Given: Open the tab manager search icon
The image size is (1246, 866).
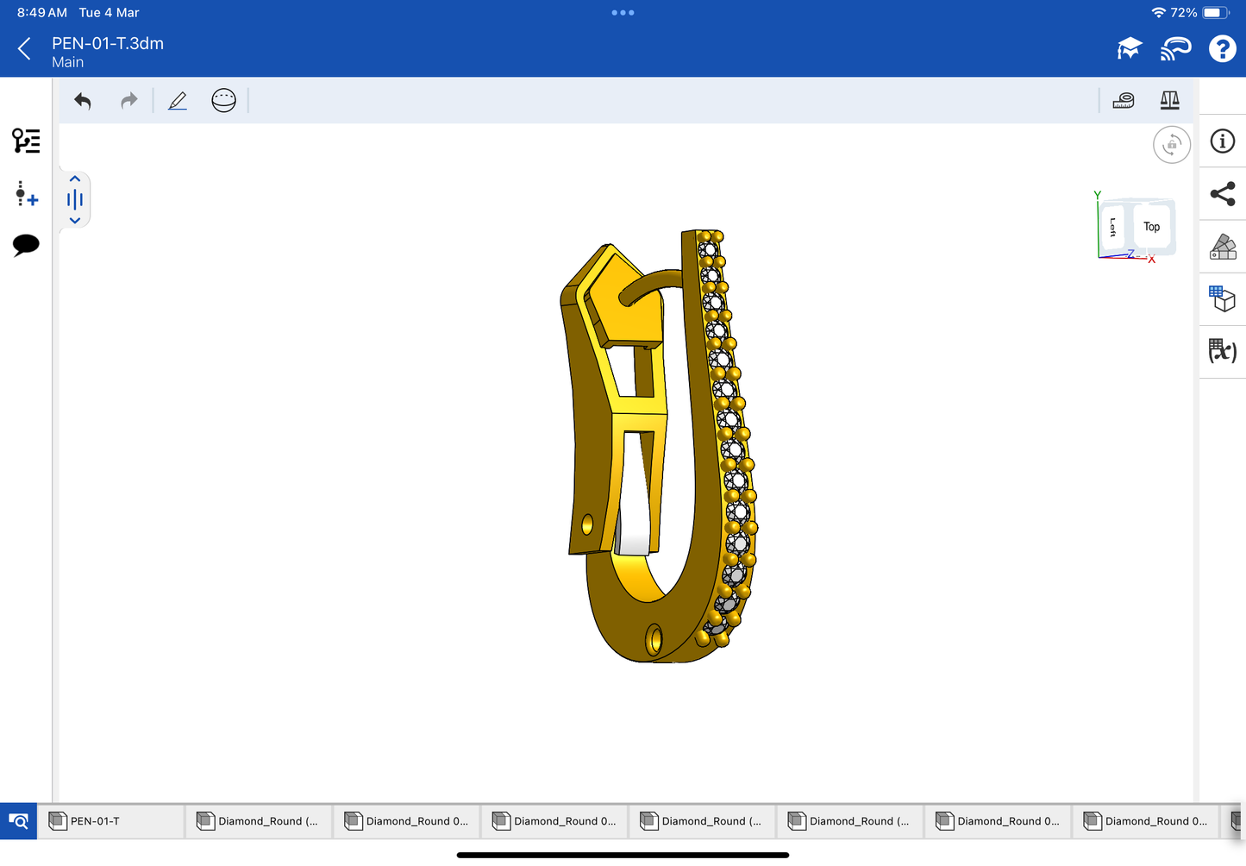Looking at the screenshot, I should click(x=18, y=821).
